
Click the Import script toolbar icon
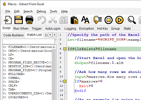tap(8, 20)
